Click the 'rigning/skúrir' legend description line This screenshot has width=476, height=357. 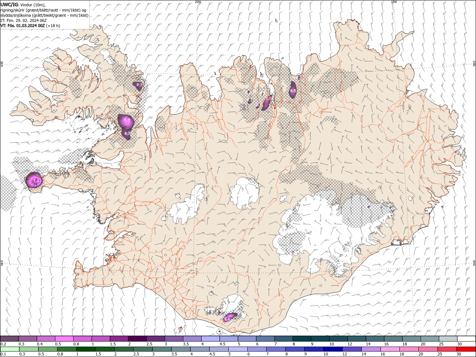pos(44,10)
